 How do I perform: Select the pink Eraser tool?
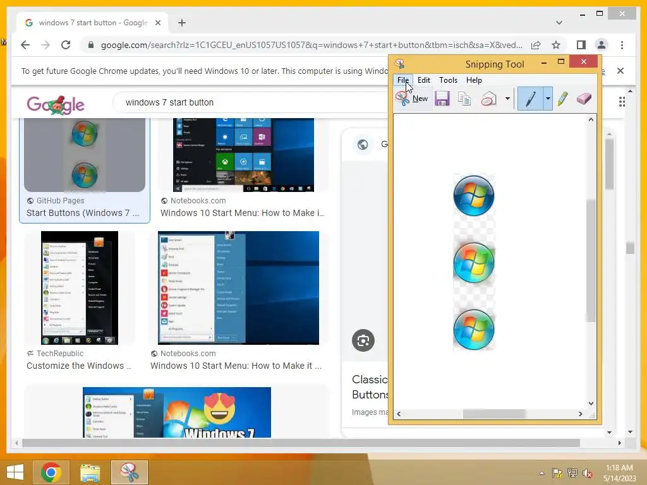click(584, 99)
